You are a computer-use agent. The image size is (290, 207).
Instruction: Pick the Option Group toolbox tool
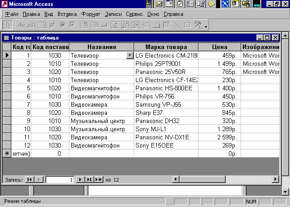coord(42,25)
